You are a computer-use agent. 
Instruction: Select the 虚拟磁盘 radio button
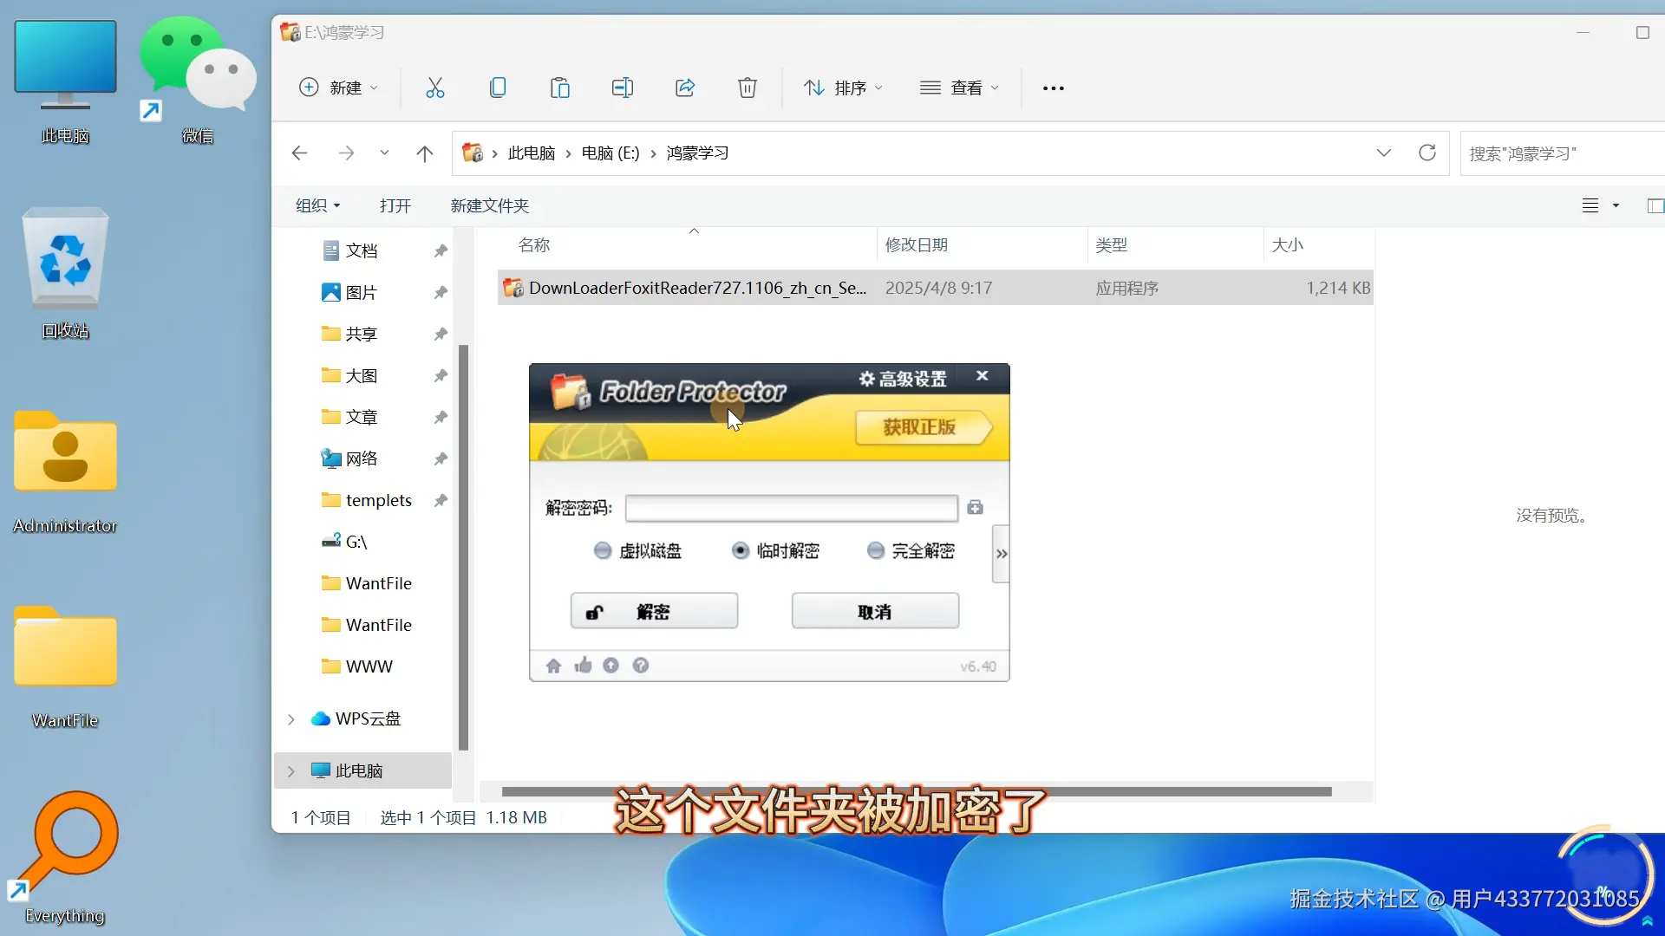point(603,550)
